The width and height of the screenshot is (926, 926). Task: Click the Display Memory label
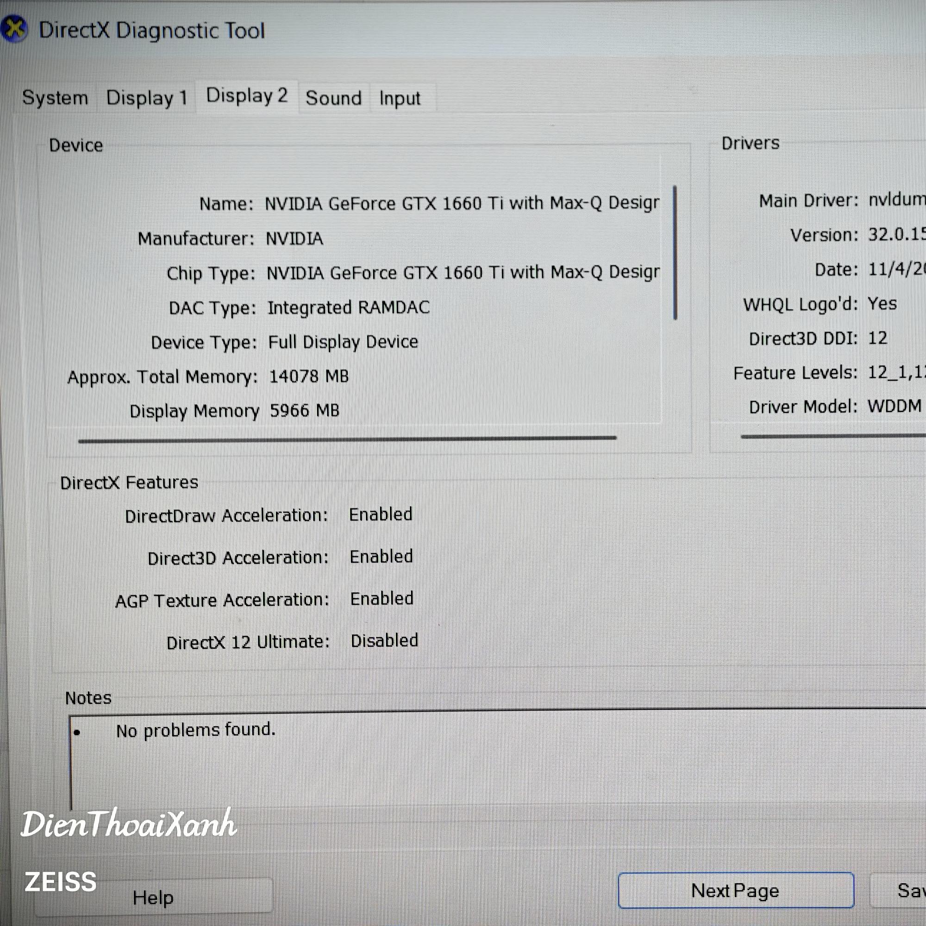pyautogui.click(x=194, y=411)
